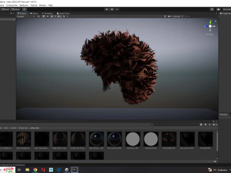Toggle the Local handle rotation button

(x=15, y=9)
